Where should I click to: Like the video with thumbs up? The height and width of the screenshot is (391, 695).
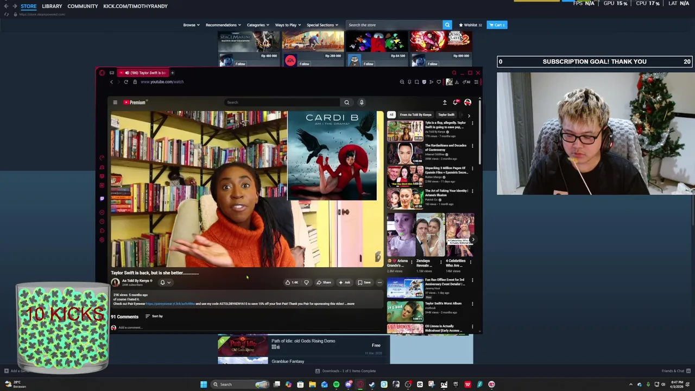(x=292, y=282)
